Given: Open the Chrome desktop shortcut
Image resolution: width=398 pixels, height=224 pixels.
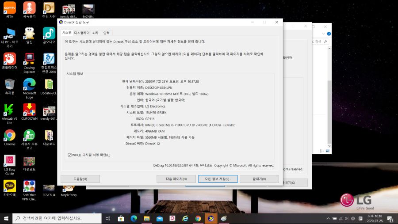Looking at the screenshot, I should click(10, 137).
